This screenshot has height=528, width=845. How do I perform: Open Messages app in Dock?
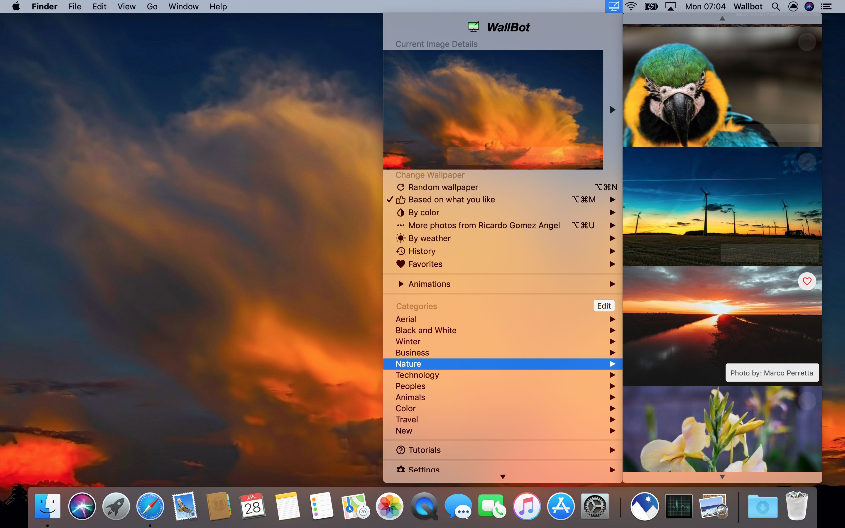(x=458, y=506)
